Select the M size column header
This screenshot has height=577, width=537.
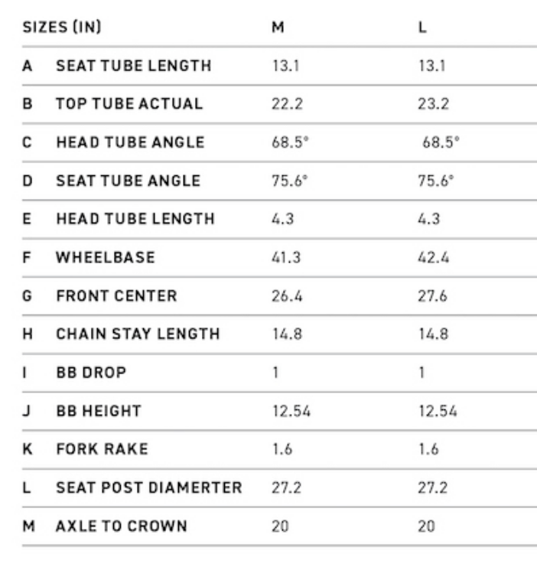pyautogui.click(x=278, y=27)
